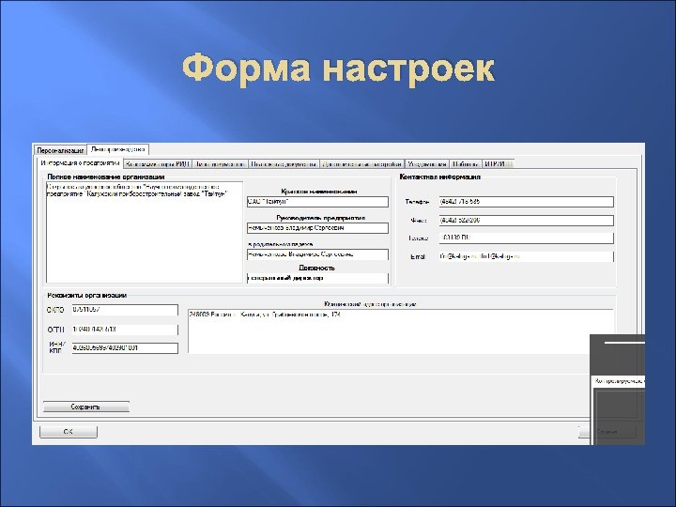Screen dimensions: 676x507
Task: Click the Email input field
Action: [527, 256]
